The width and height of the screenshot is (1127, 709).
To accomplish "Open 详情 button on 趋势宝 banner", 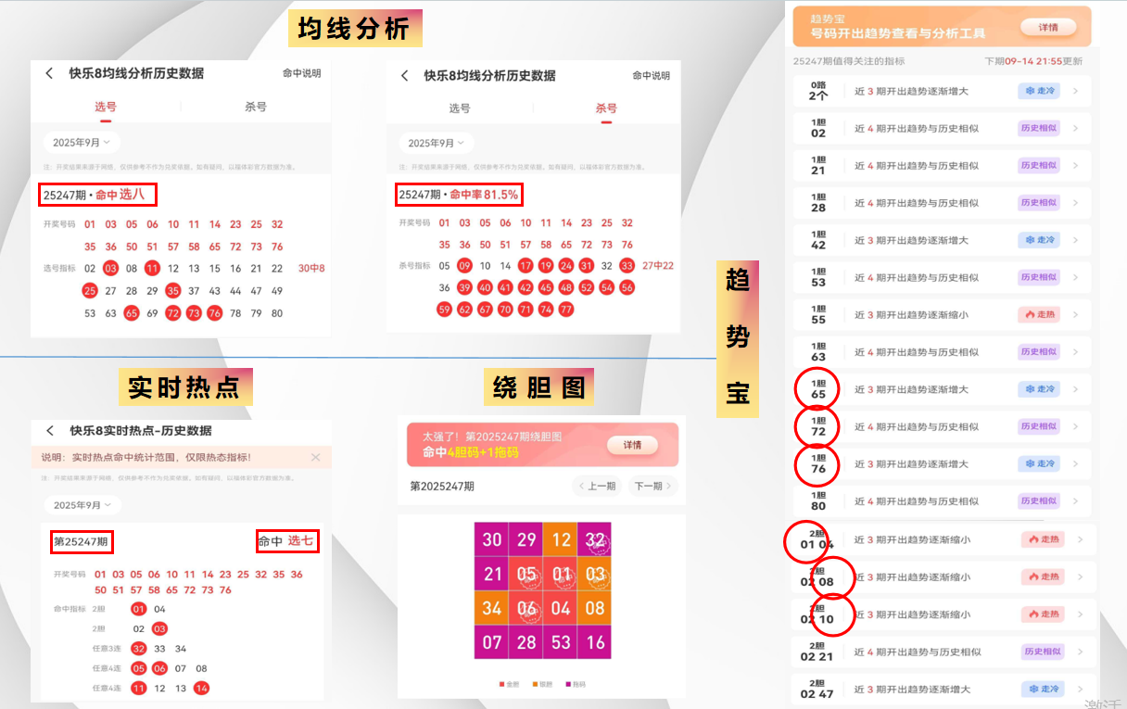I will tap(1048, 28).
